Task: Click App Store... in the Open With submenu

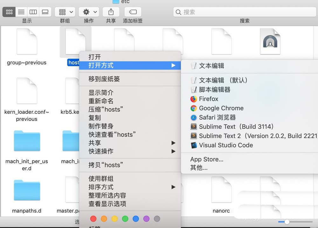Action: coord(207,159)
